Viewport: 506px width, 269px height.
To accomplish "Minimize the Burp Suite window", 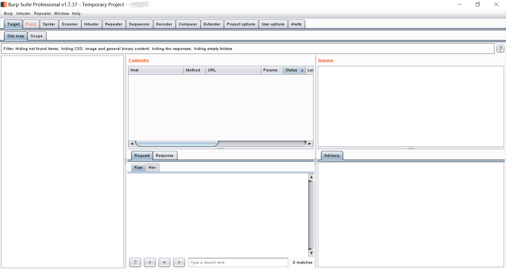I will tap(459, 4).
